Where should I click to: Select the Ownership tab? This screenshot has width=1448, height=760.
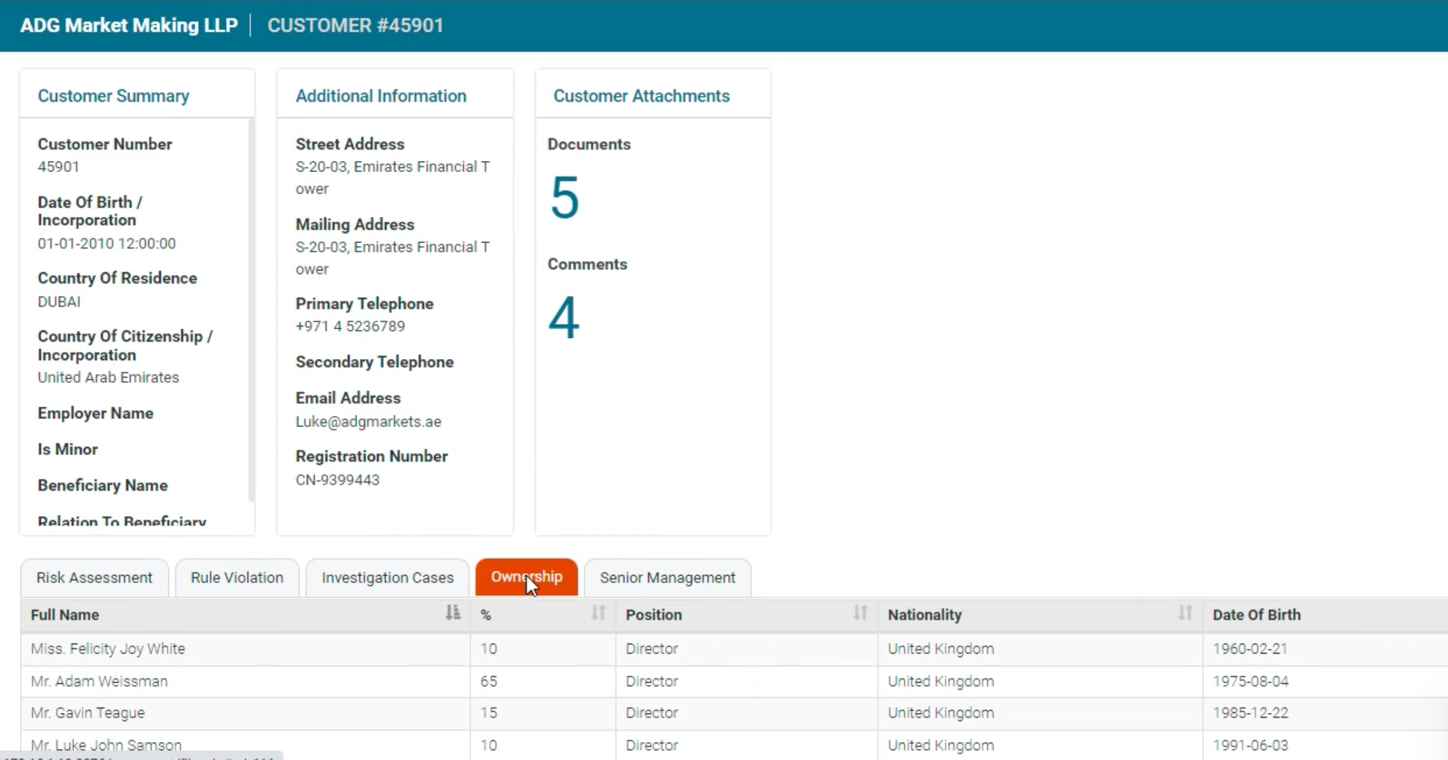coord(526,576)
